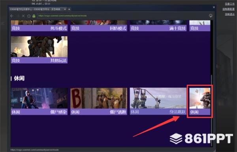Close the CSGO community server tab
This screenshot has width=237, height=152.
65,9
